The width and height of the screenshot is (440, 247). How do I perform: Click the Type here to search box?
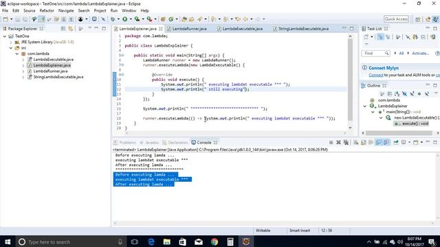click(x=71, y=242)
